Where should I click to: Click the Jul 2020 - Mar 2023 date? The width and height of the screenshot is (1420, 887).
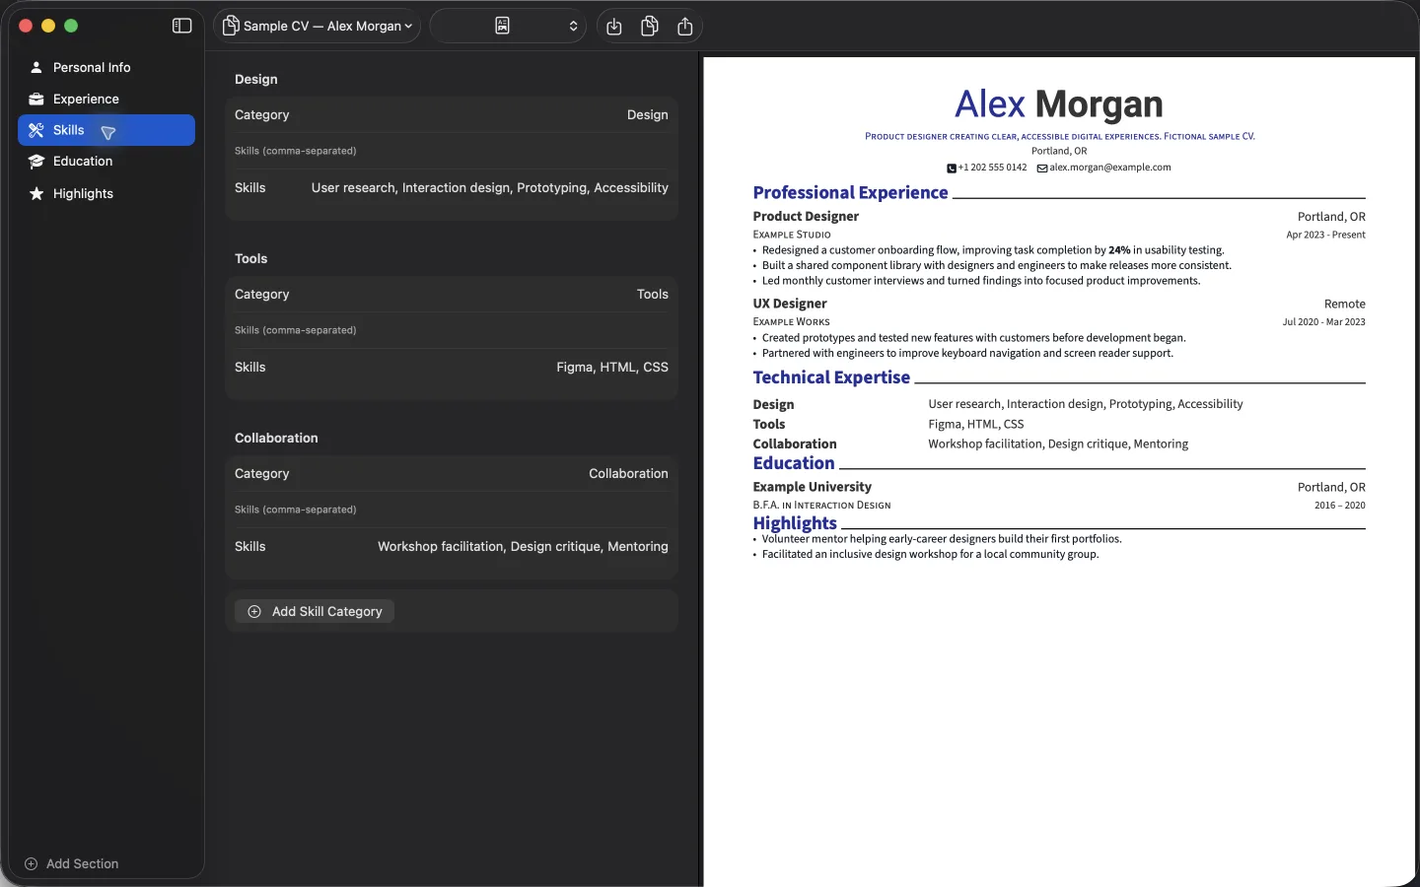1323,322
